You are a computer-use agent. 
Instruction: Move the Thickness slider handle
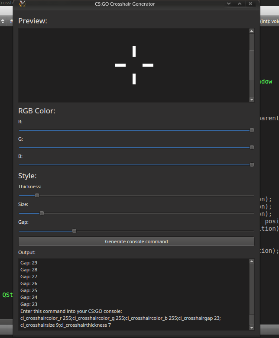pos(37,196)
